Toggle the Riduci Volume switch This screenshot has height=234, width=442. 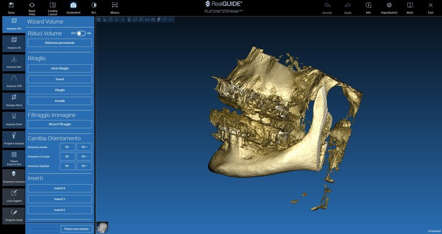point(81,33)
